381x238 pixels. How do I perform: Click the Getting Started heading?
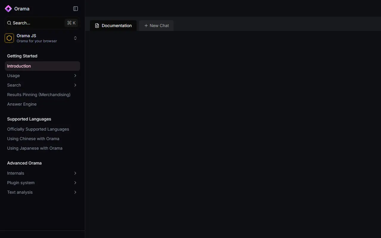coord(22,56)
